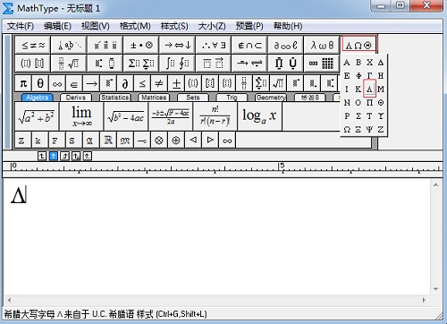This screenshot has width=447, height=324.
Task: Switch to the Algebra tab
Action: coord(38,98)
